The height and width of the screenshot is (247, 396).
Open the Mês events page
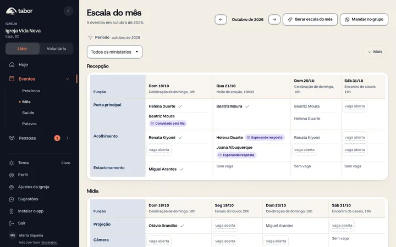[26, 102]
